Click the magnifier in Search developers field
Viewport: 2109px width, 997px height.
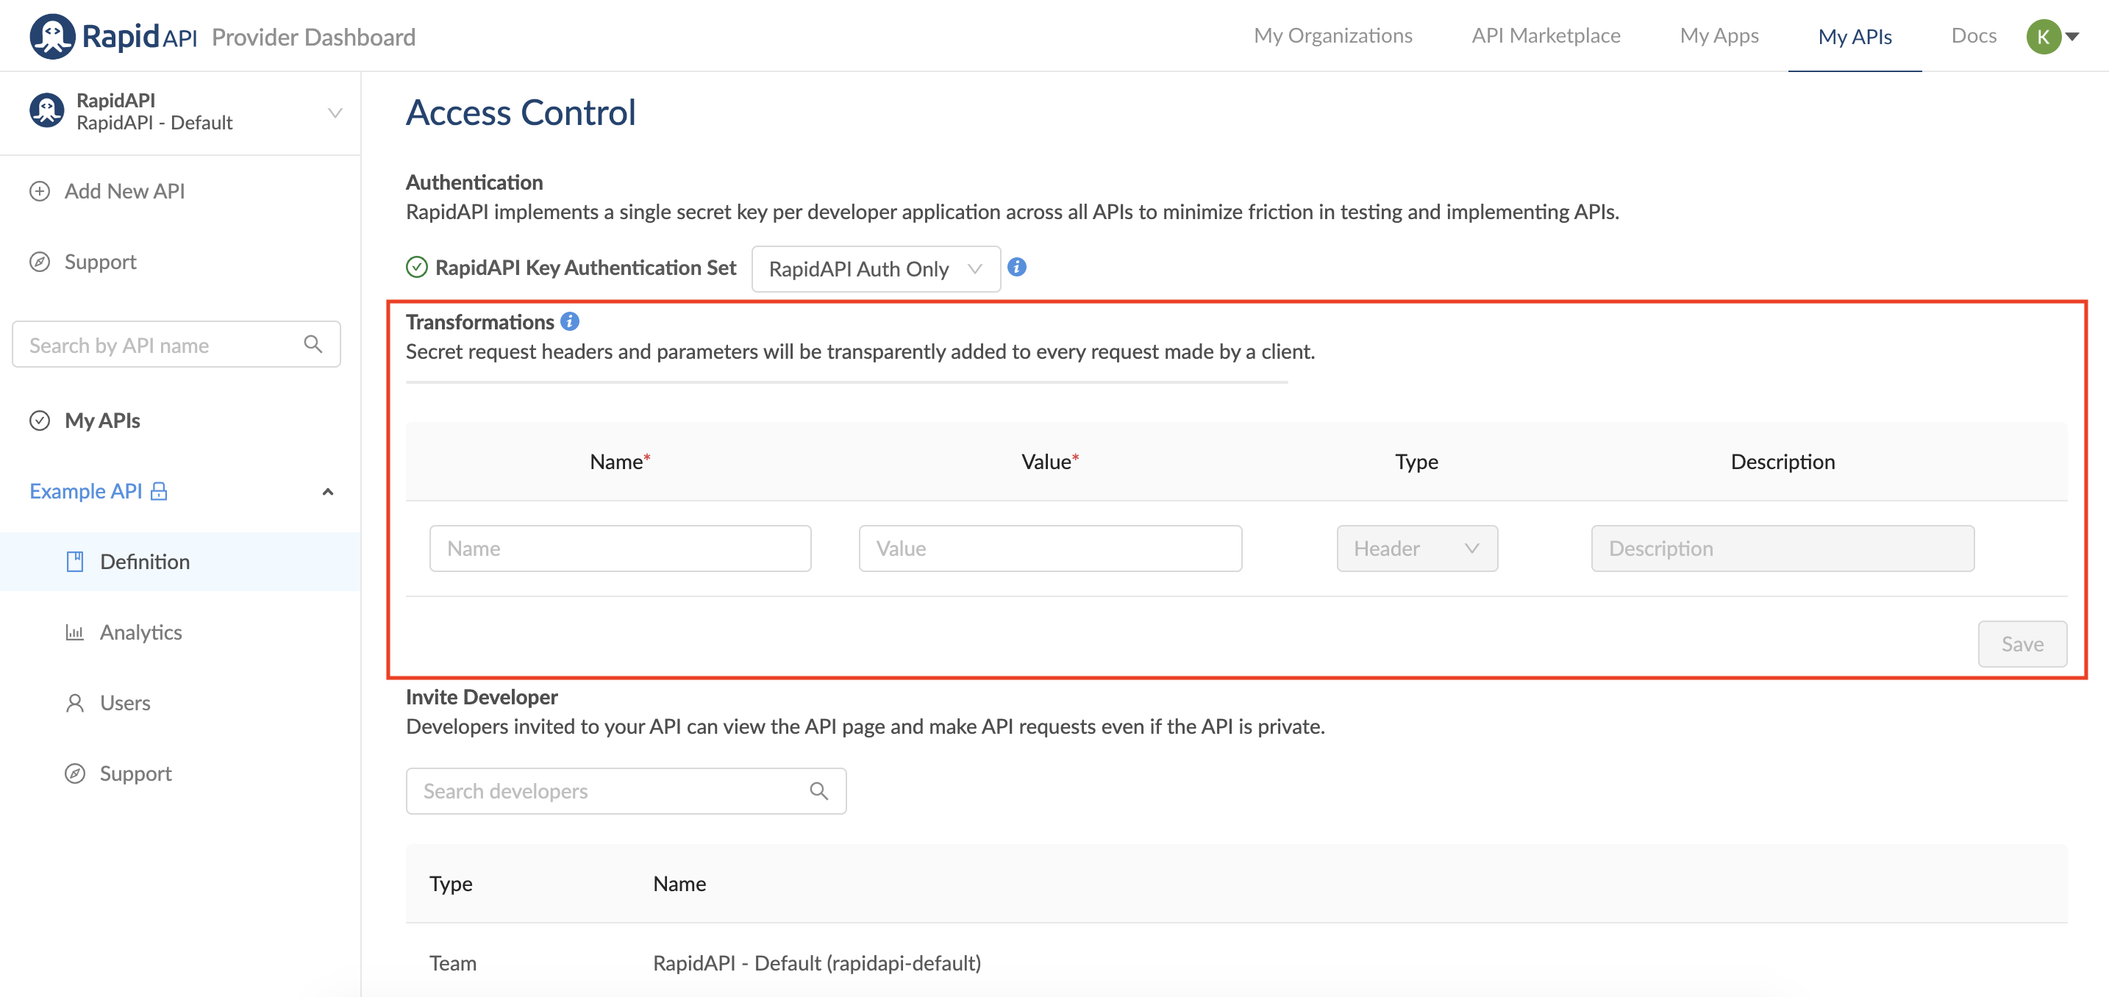[x=818, y=790]
